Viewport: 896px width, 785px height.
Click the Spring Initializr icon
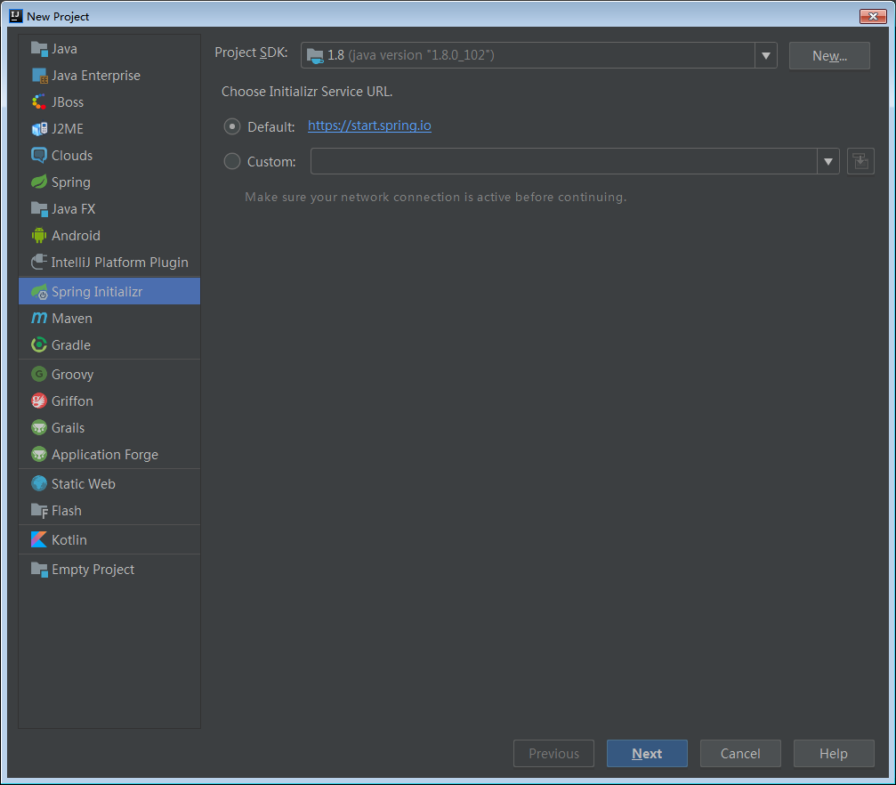tap(39, 292)
